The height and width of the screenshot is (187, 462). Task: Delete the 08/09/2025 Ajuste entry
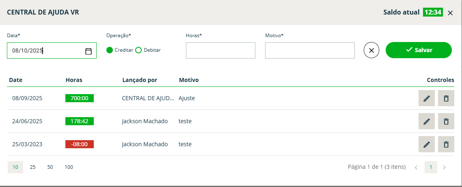click(x=446, y=98)
